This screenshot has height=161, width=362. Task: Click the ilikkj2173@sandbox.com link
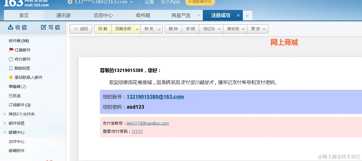click(x=148, y=123)
